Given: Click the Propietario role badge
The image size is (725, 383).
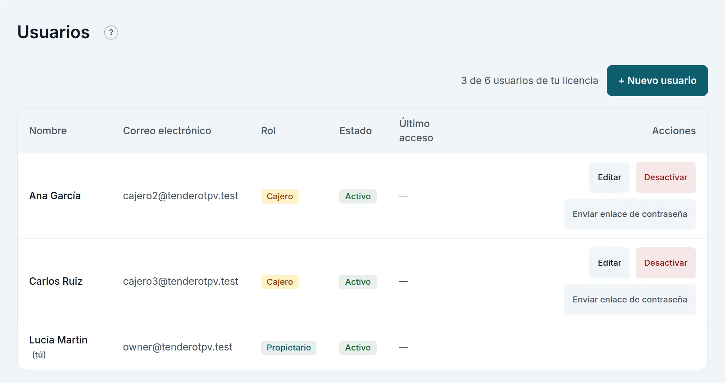Looking at the screenshot, I should pyautogui.click(x=289, y=348).
